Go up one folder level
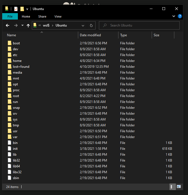This screenshot has width=188, height=195. pos(28,25)
